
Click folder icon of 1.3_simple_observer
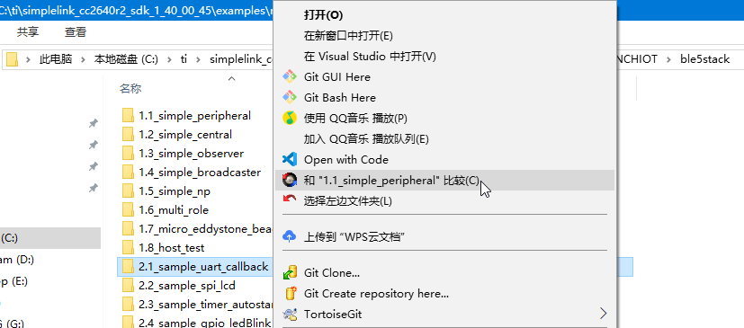coord(128,154)
